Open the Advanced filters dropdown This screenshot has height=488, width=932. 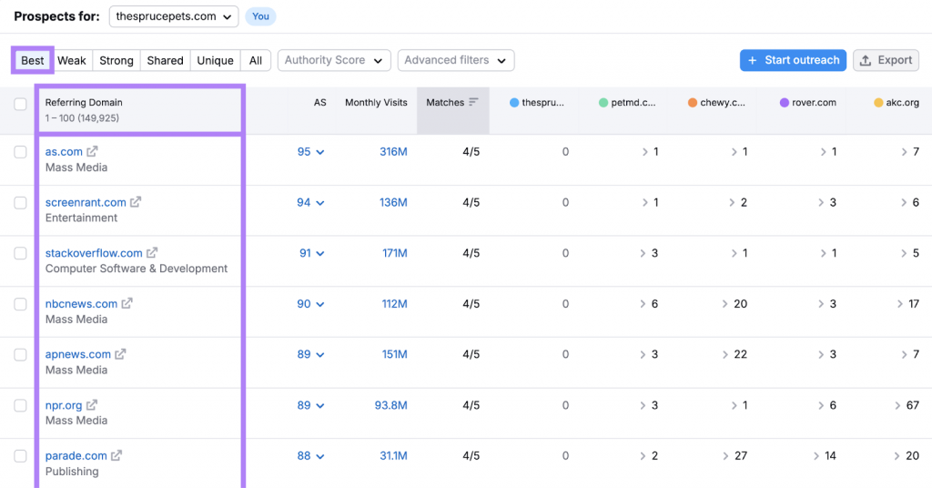click(456, 60)
